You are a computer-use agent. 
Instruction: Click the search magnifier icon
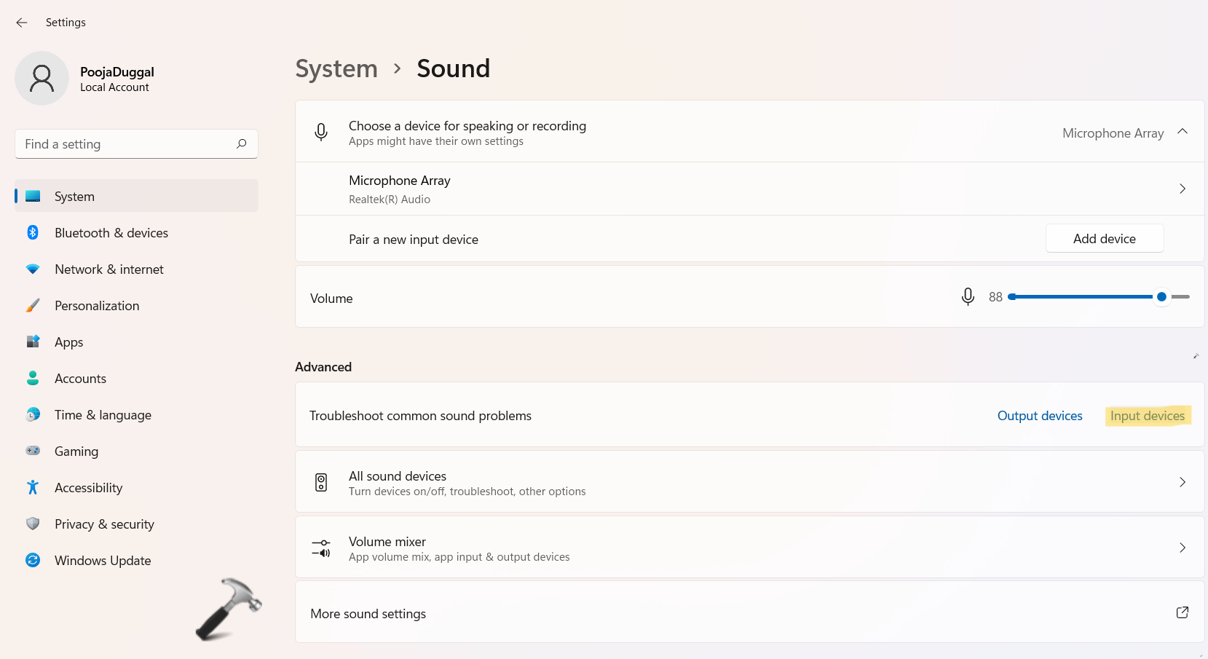[242, 144]
